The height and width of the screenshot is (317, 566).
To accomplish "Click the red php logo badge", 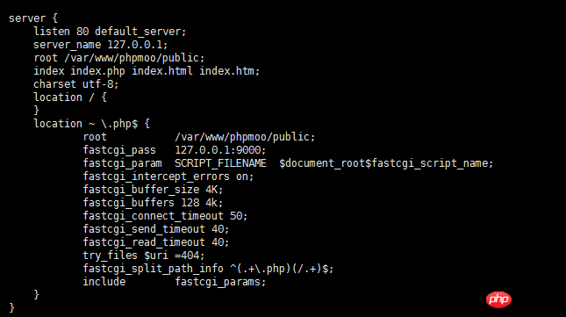I will pyautogui.click(x=498, y=299).
